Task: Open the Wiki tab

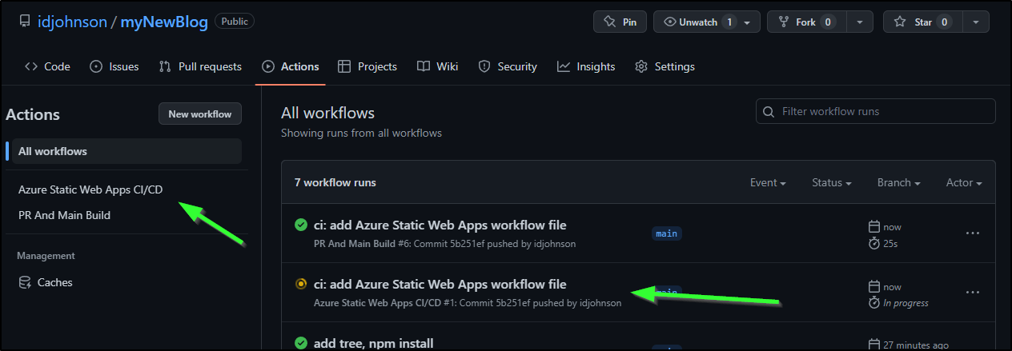Action: pyautogui.click(x=437, y=66)
